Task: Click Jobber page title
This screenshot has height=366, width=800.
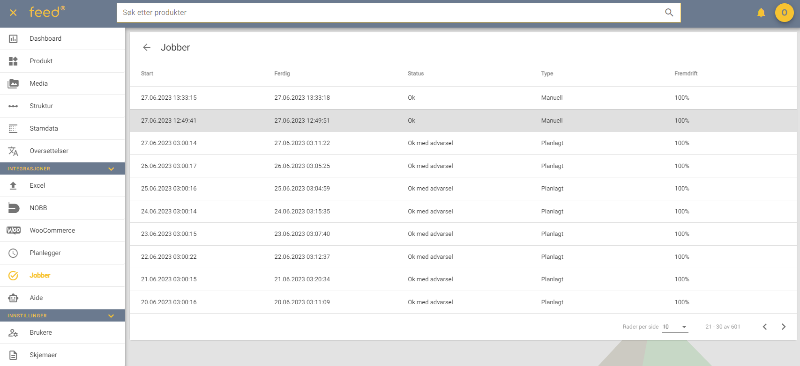Action: [x=175, y=47]
